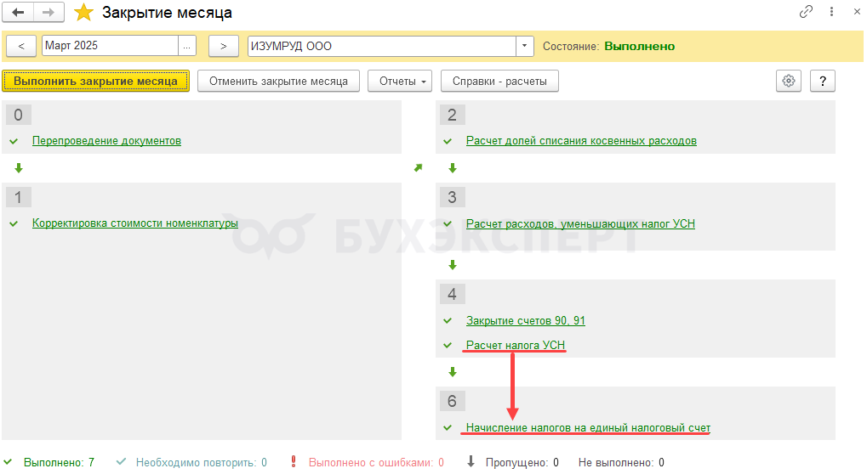
Task: Click the Пропущено: 0 status text
Action: pyautogui.click(x=522, y=462)
